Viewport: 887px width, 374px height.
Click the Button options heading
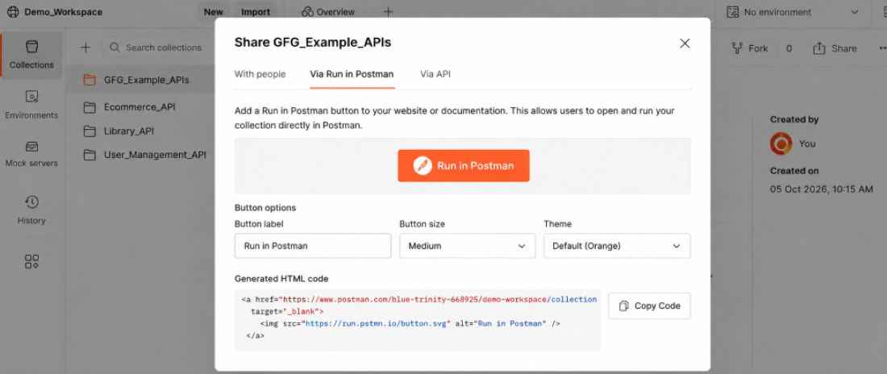[x=264, y=208]
